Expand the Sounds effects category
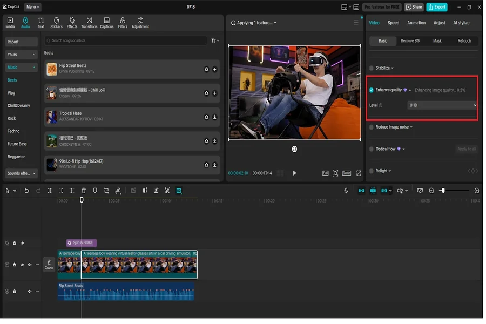The image size is (486, 324). pos(22,173)
